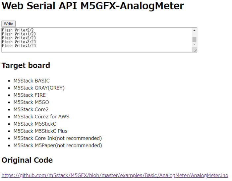Click the M5Stack FIRE list entry
232x181 pixels.
[29, 95]
